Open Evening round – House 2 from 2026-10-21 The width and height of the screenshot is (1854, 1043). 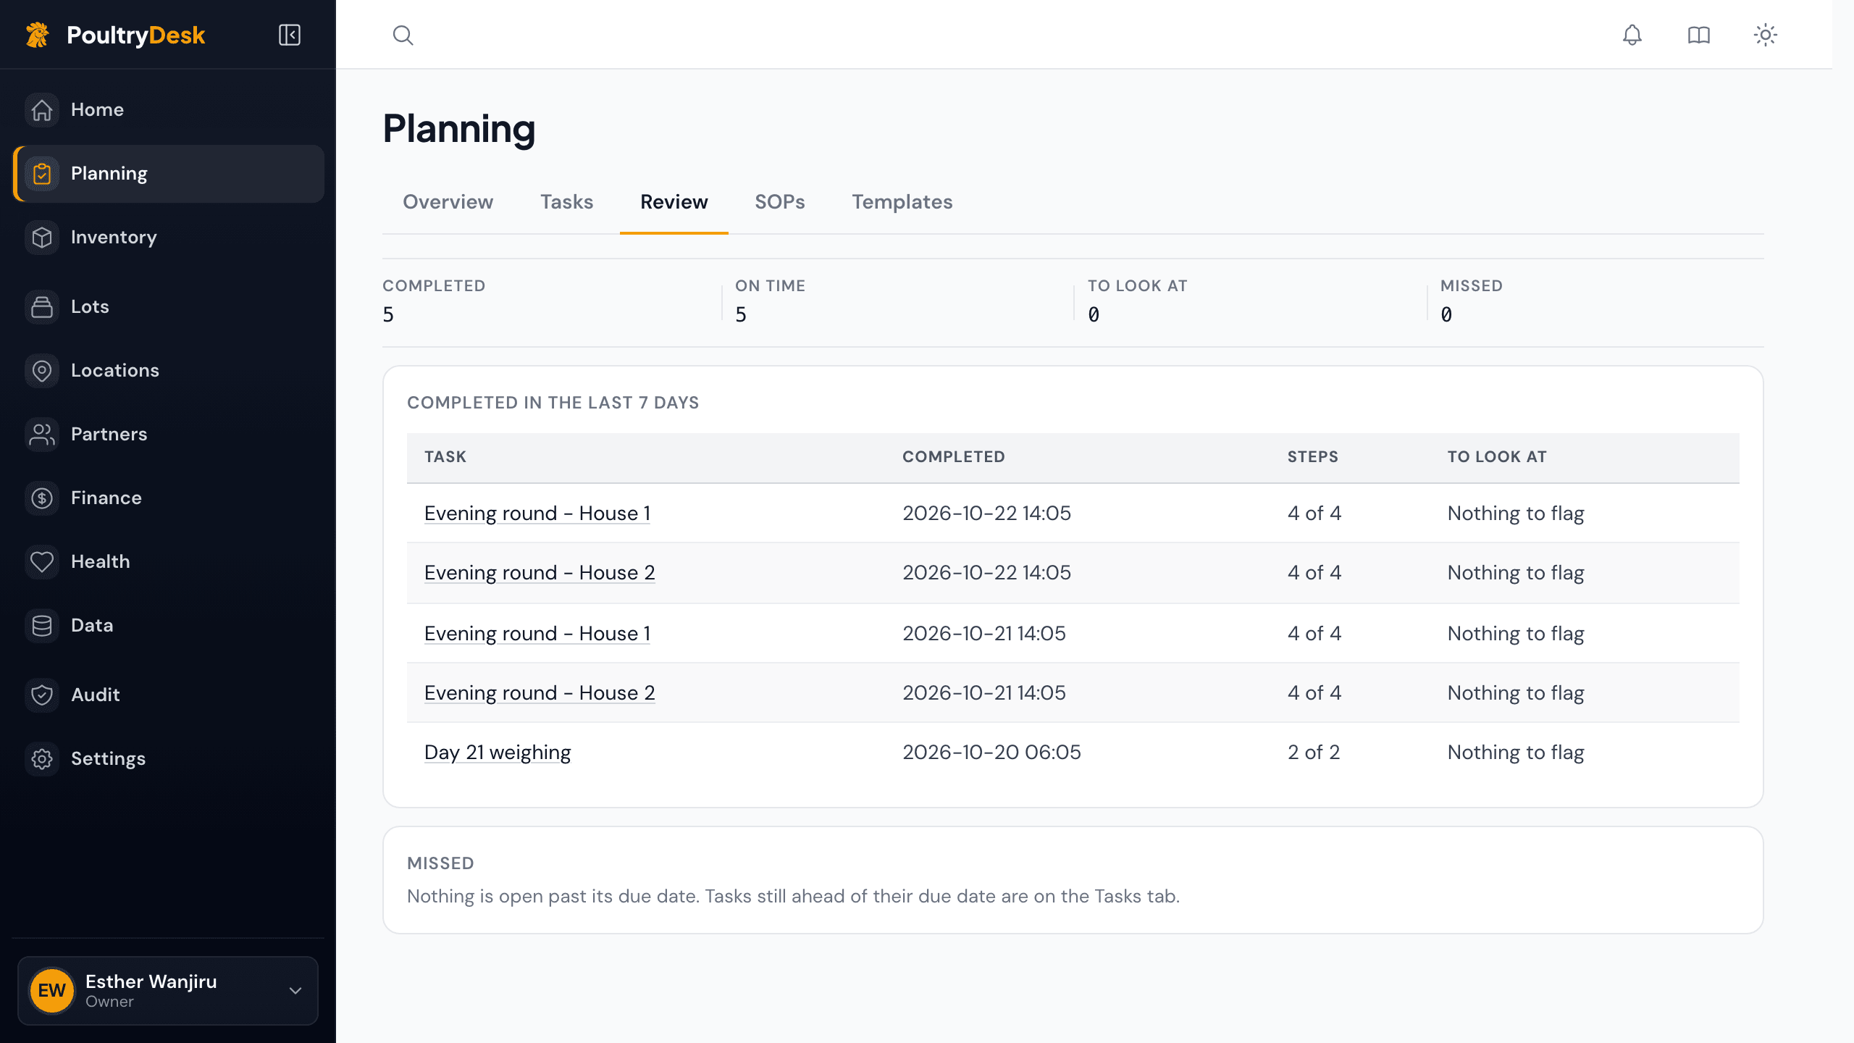pyautogui.click(x=540, y=693)
